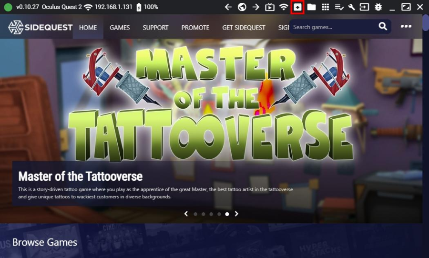Select the first carousel dot indicator
Viewport: 429px width, 258px height.
click(x=195, y=214)
